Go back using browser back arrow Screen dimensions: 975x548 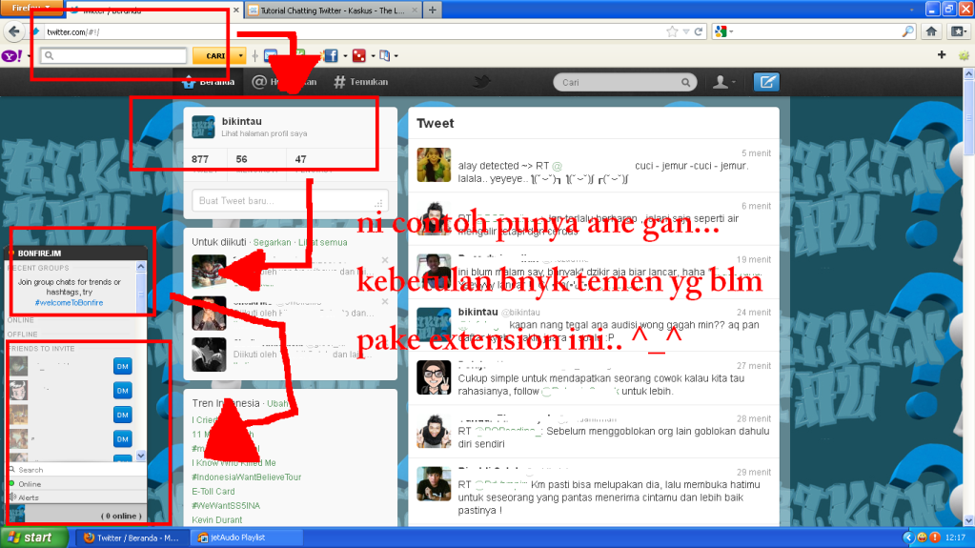point(13,31)
